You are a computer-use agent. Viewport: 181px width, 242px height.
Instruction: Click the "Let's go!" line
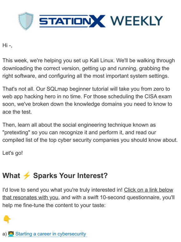(12, 153)
